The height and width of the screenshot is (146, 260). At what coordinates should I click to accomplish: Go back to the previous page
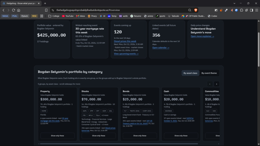tap(4, 10)
